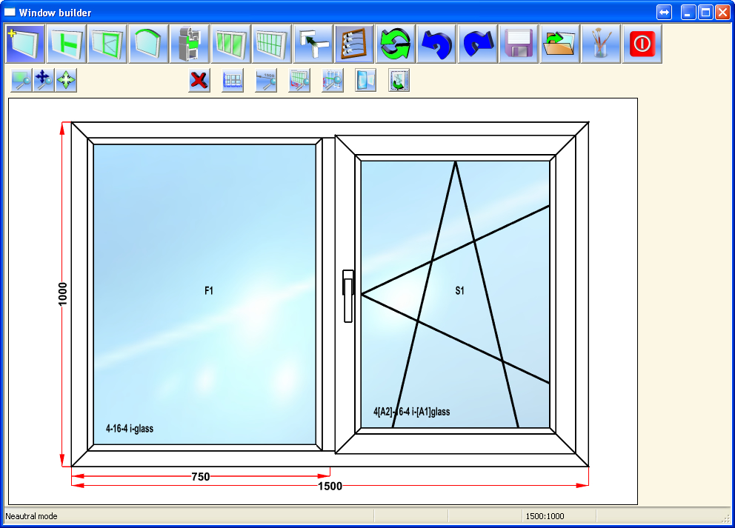
Task: Open a file via the folder icon
Action: 559,44
